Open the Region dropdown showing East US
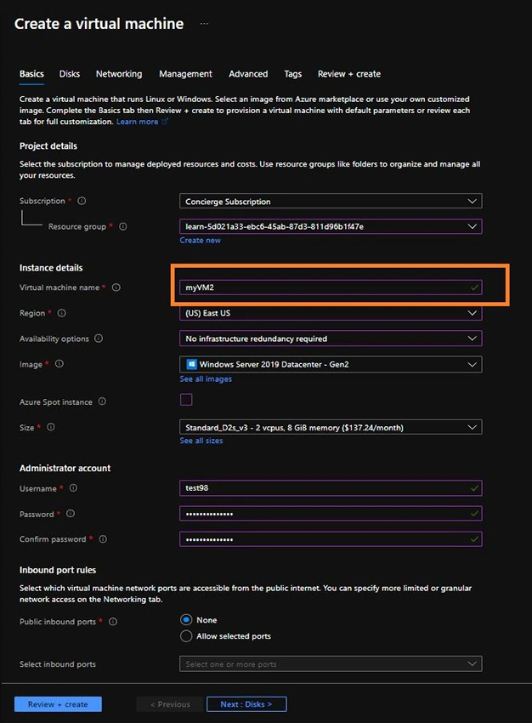 click(331, 313)
